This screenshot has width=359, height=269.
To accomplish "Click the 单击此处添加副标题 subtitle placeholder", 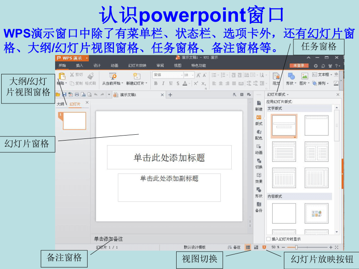I will click(169, 188).
